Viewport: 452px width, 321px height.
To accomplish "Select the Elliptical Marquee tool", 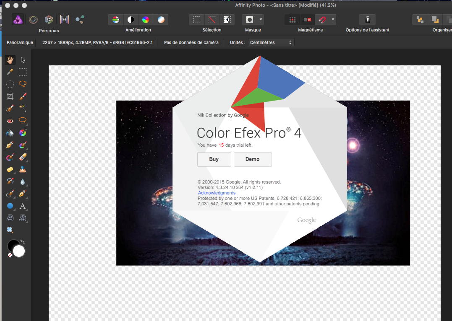I will click(x=10, y=84).
